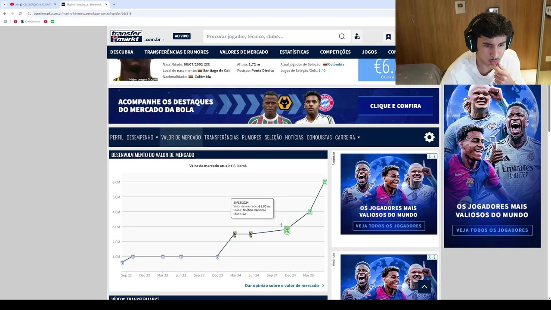
Task: Open the tab search dropdown arrow
Action: [x=4, y=4]
